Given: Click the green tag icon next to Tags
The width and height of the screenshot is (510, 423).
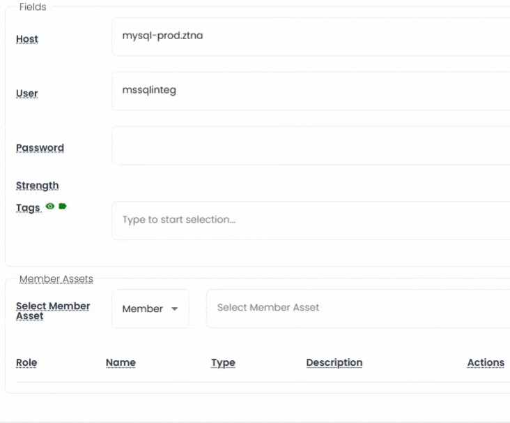Looking at the screenshot, I should pyautogui.click(x=63, y=207).
